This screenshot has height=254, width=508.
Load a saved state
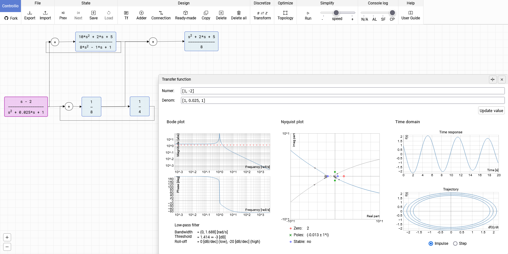pos(109,15)
